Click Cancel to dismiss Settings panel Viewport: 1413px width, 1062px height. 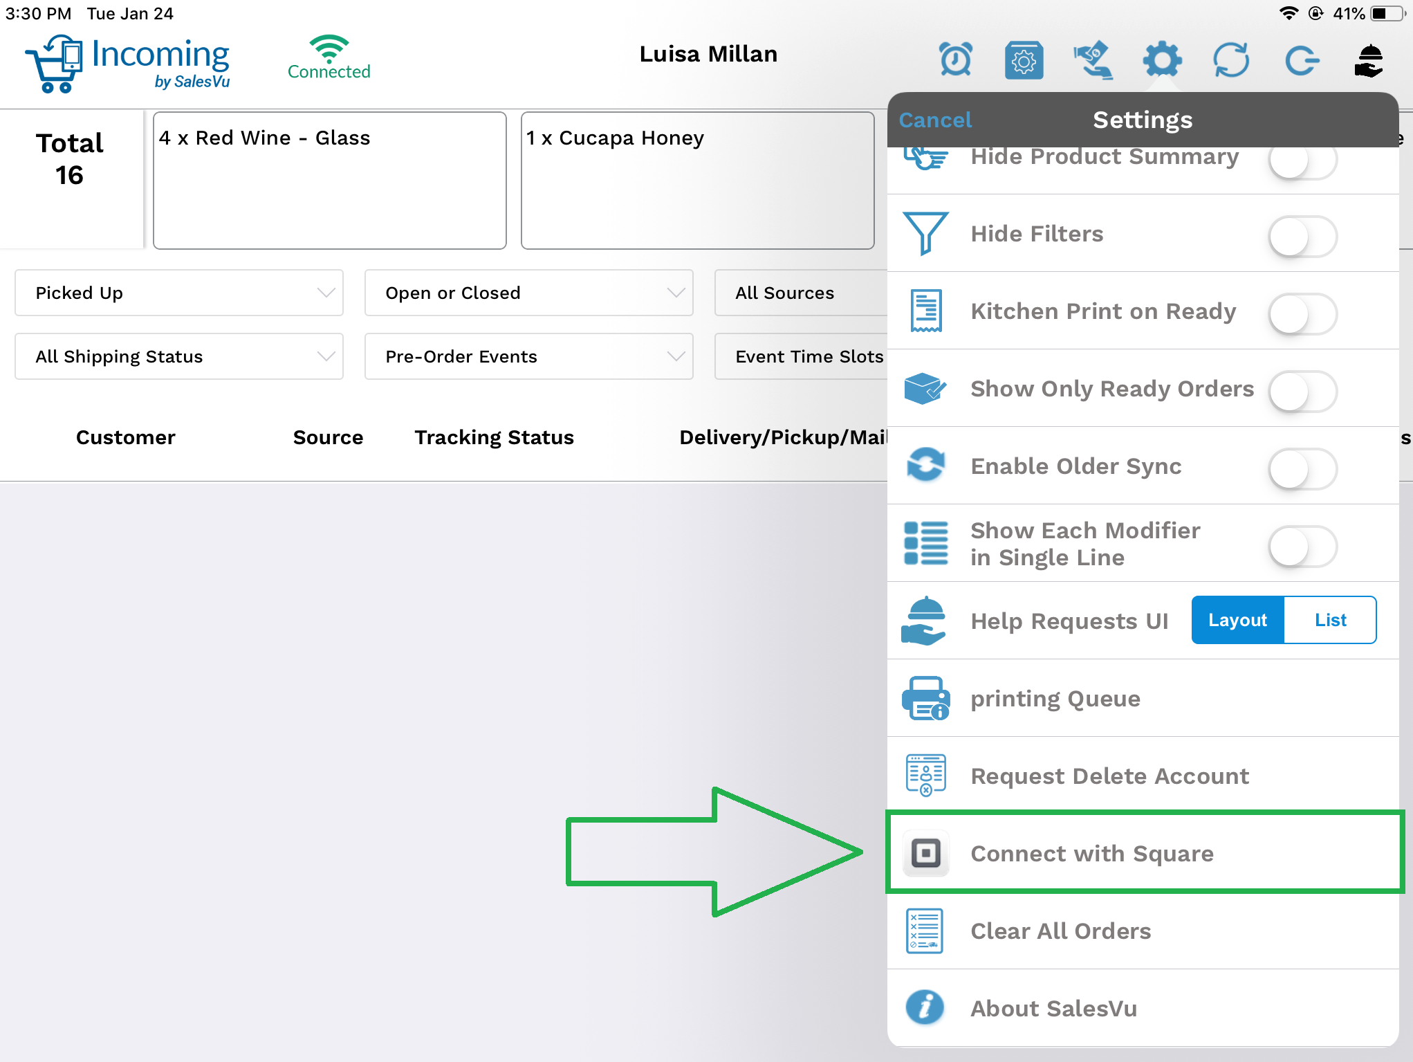pyautogui.click(x=936, y=118)
